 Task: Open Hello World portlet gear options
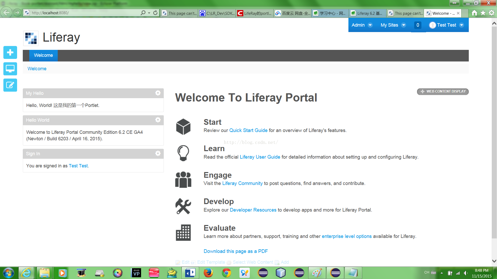point(158,120)
